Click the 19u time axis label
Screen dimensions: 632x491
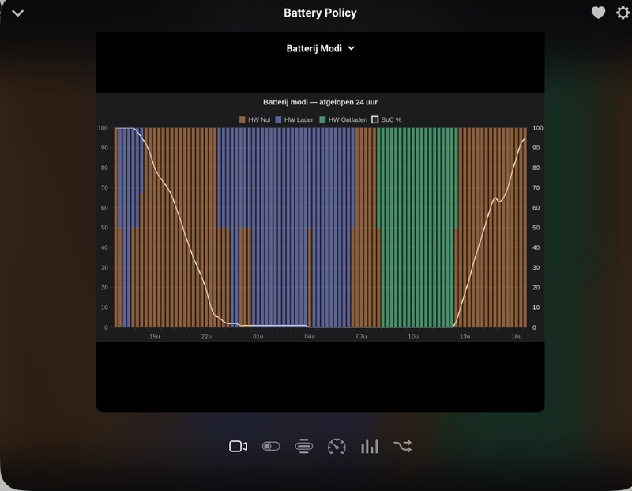pyautogui.click(x=155, y=337)
